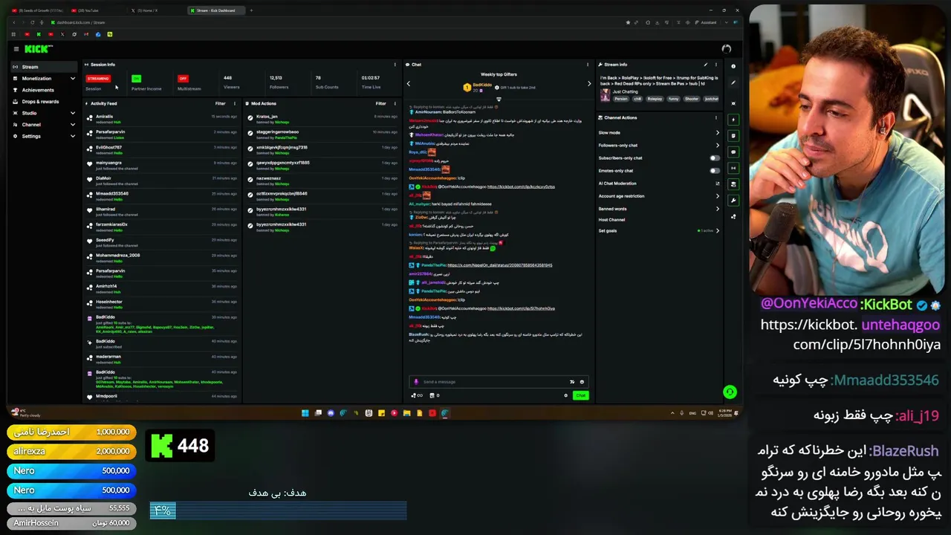Show the next weekly top gifter
Screen dimensions: 951x535
pos(589,83)
